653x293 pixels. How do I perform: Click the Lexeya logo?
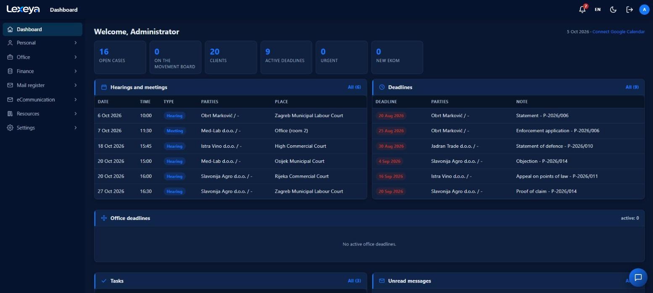tap(23, 9)
